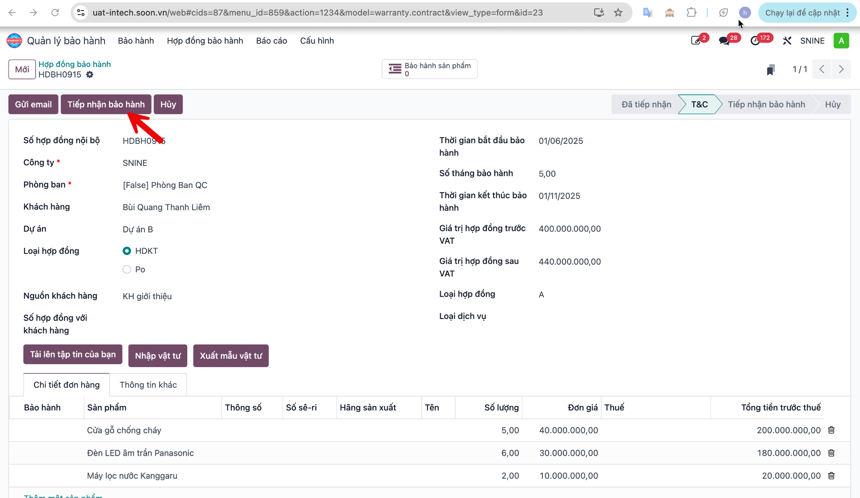Open the browser extensions puzzle icon
The height and width of the screenshot is (498, 860).
pos(691,13)
